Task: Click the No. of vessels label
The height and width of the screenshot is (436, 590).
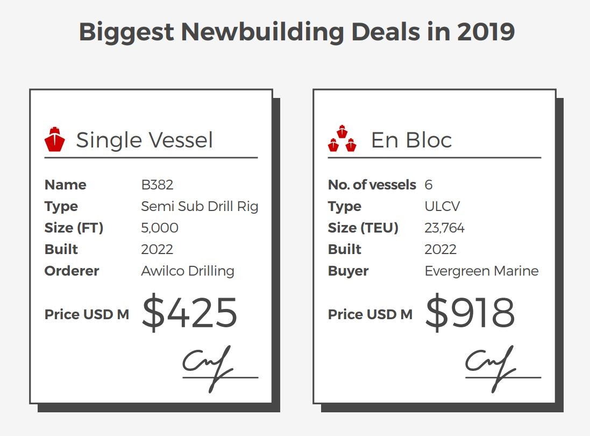Action: pos(372,185)
